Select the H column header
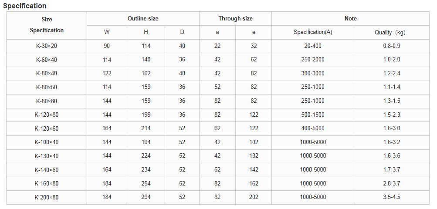437x209 pixels. click(146, 32)
